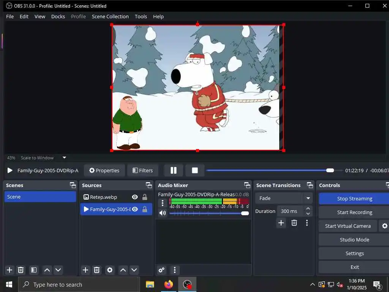Click the taskbar search box
This screenshot has height=292, width=389.
coord(79,284)
